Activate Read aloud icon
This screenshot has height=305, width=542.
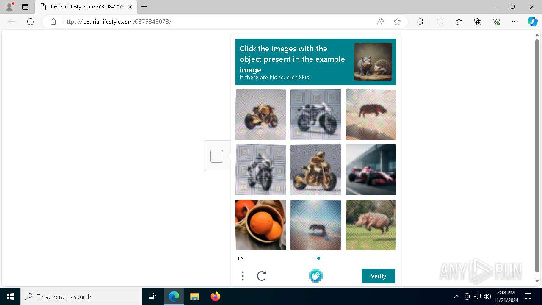[380, 22]
